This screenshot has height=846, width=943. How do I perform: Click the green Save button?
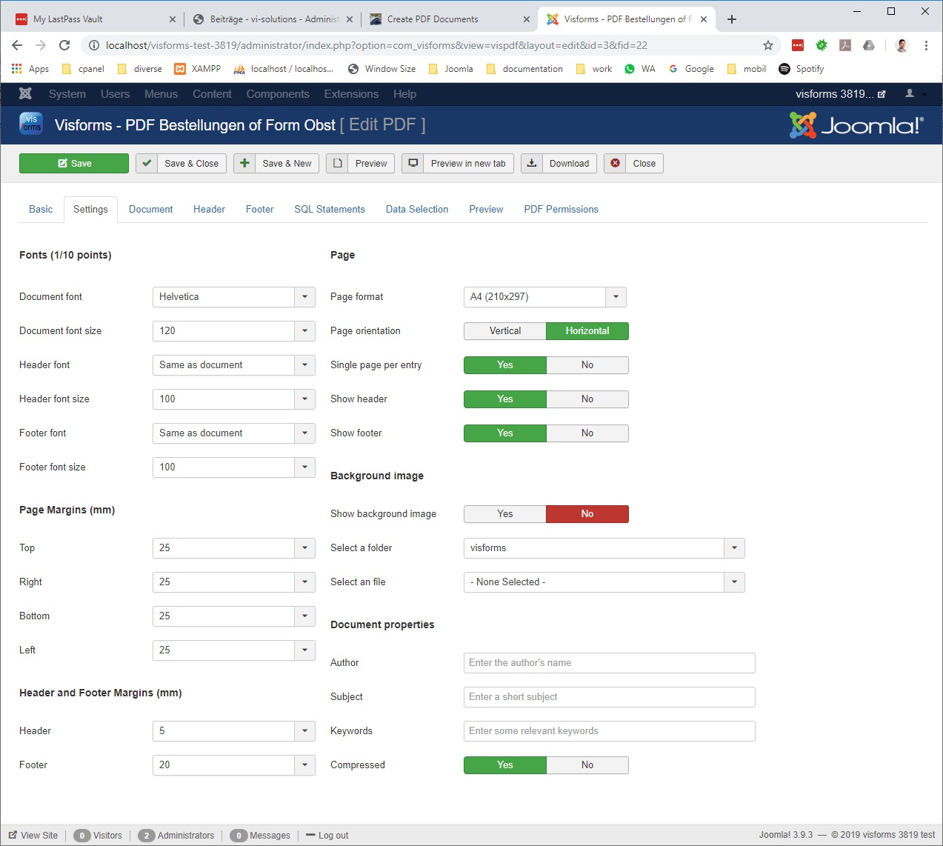coord(74,164)
